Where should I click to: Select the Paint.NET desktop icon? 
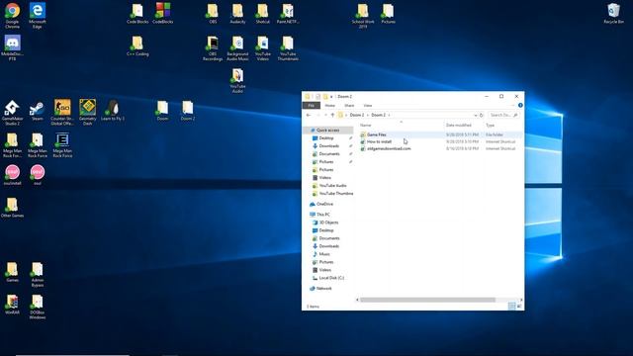[288, 13]
